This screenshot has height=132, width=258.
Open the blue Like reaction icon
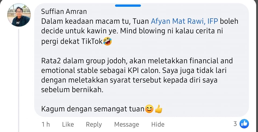click(244, 124)
